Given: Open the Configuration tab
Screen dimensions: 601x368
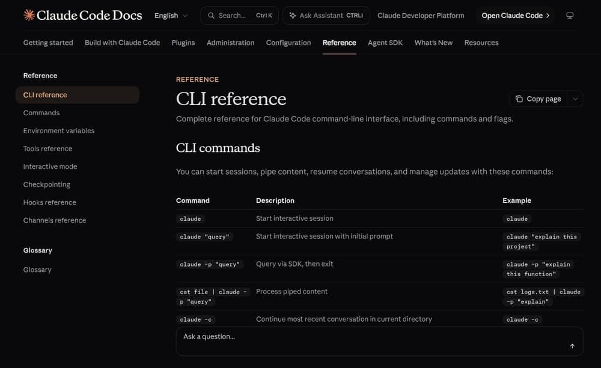Looking at the screenshot, I should point(288,43).
